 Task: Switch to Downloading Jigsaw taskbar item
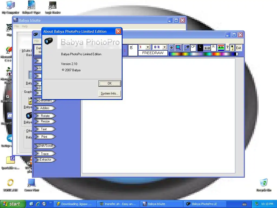tap(75, 204)
